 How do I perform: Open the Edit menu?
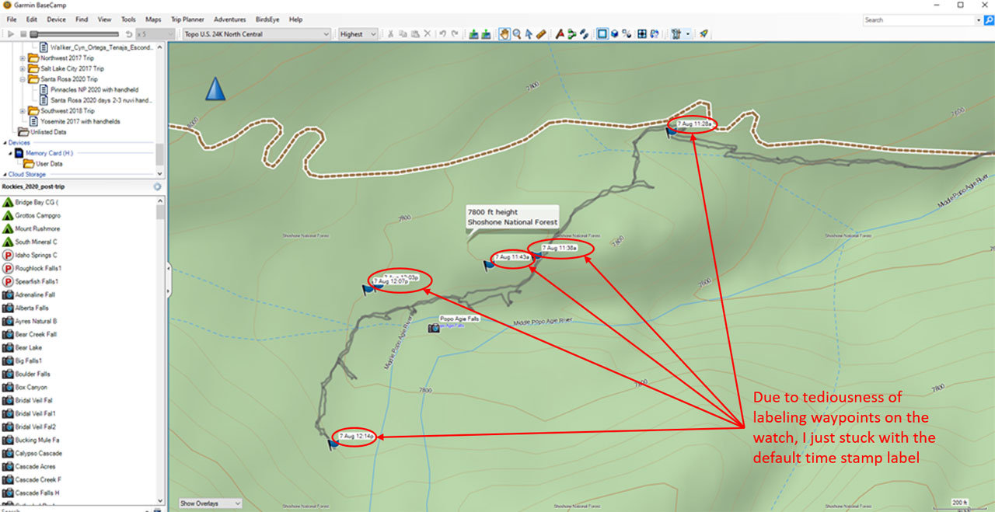(x=32, y=19)
